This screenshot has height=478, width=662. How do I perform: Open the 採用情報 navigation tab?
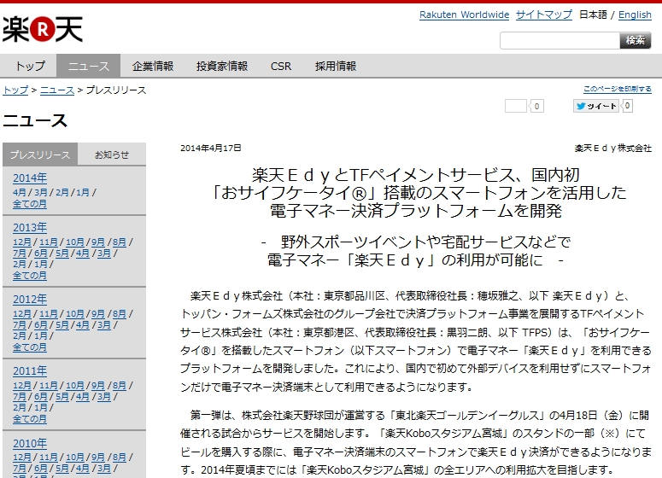point(336,67)
